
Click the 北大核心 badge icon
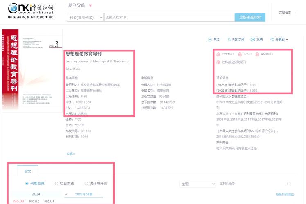click(x=218, y=54)
